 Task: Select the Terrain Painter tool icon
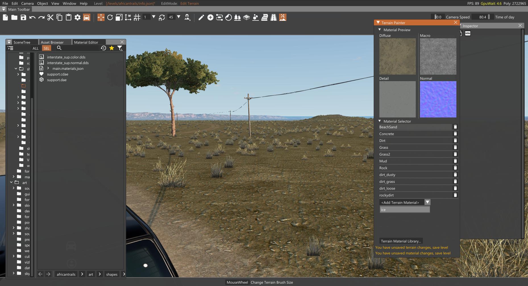coord(283,17)
